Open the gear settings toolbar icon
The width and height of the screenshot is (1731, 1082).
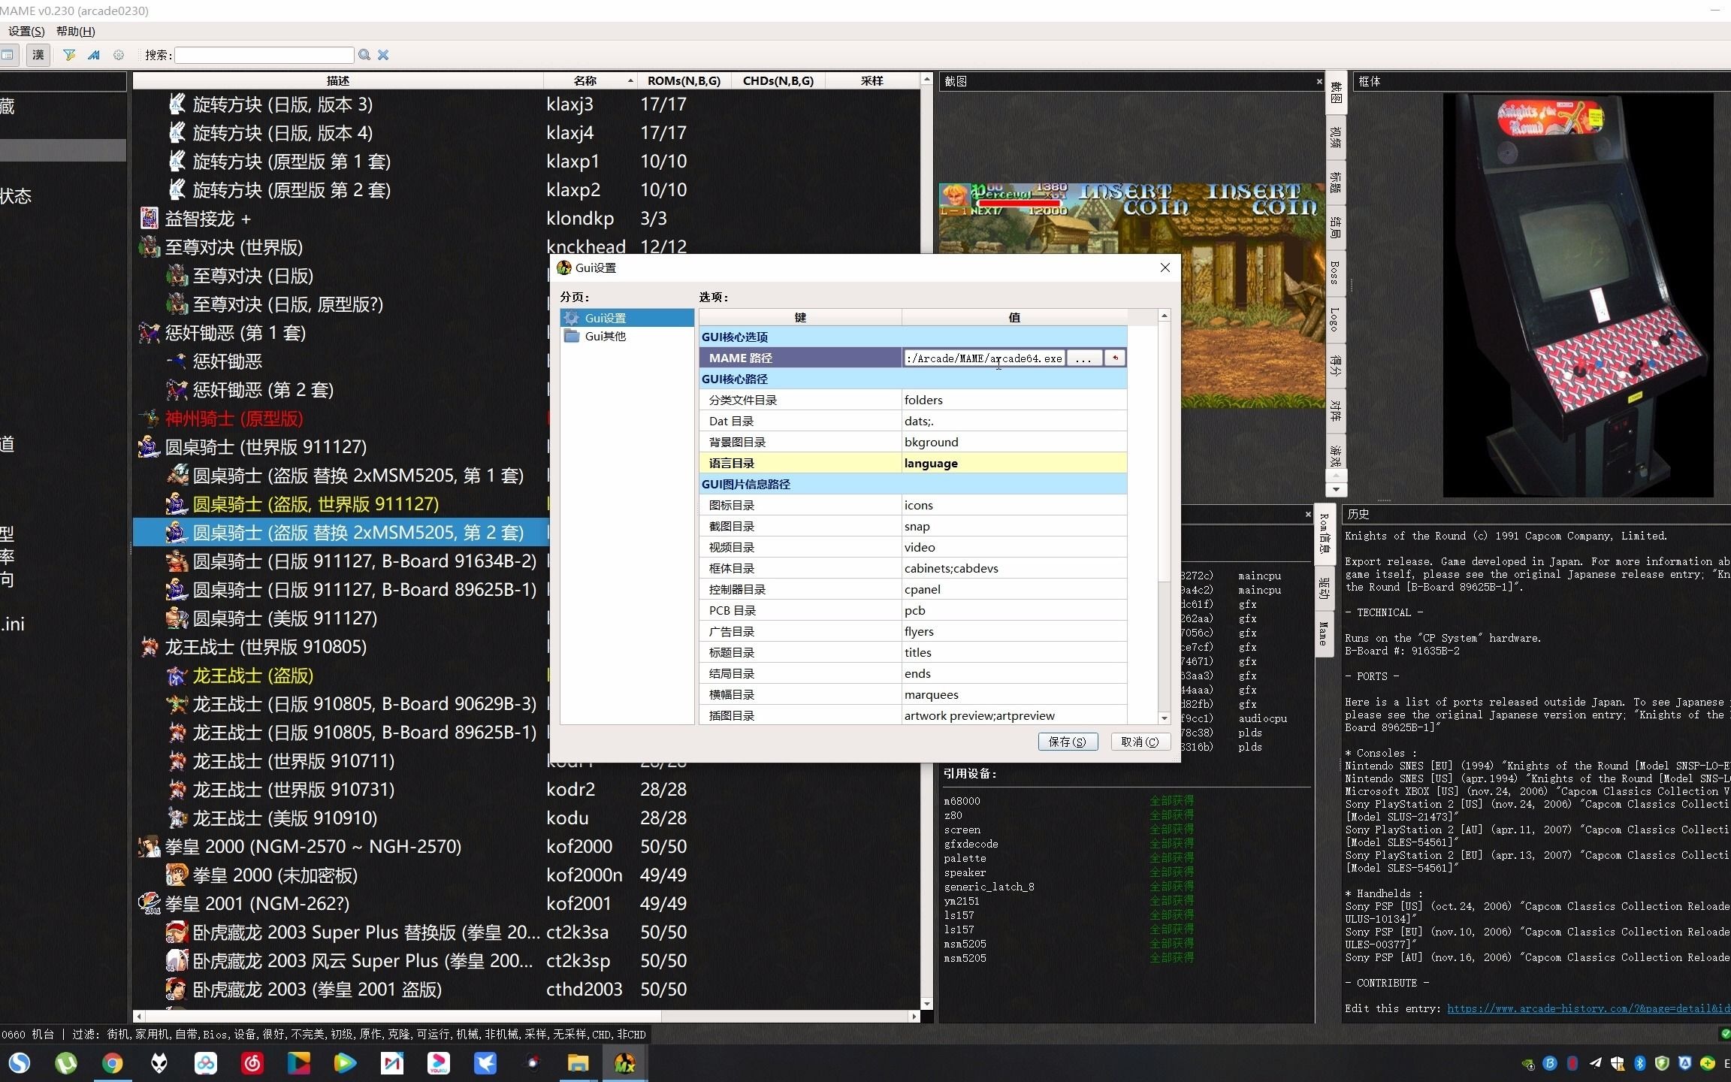[119, 55]
